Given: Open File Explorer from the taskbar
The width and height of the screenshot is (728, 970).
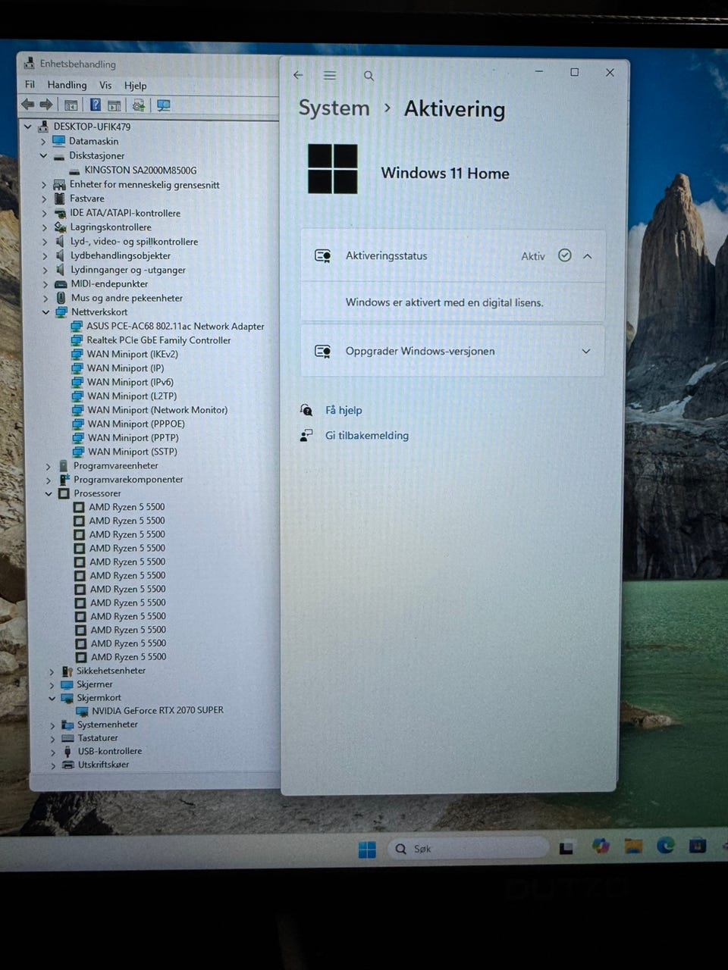Looking at the screenshot, I should coord(633,846).
